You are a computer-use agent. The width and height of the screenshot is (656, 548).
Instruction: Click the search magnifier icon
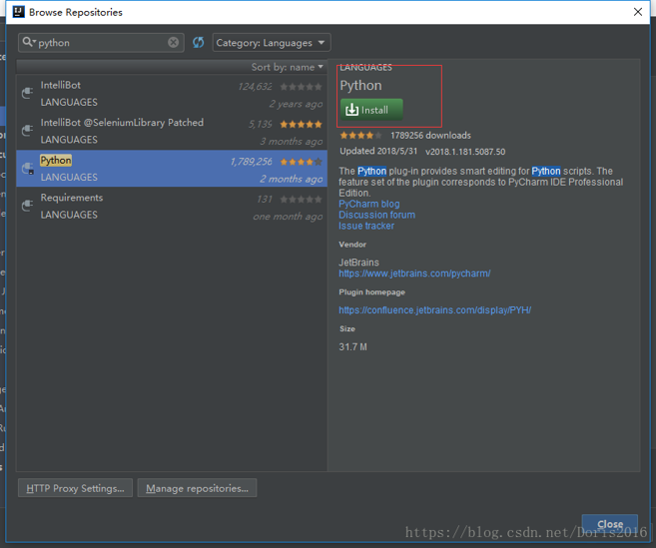(x=29, y=43)
